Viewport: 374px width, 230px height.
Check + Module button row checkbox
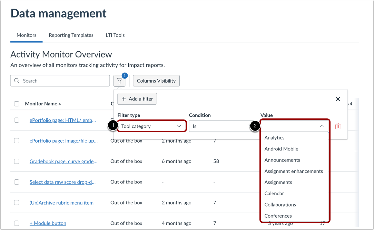point(17,223)
